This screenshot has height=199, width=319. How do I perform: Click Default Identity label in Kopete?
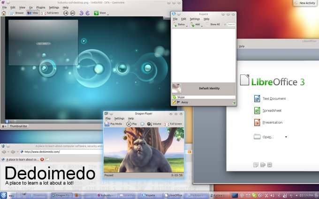[209, 88]
